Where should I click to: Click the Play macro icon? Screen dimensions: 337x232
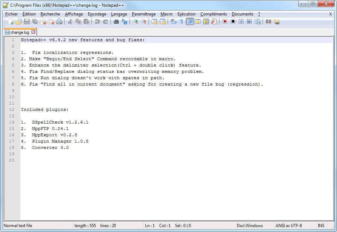241,21
